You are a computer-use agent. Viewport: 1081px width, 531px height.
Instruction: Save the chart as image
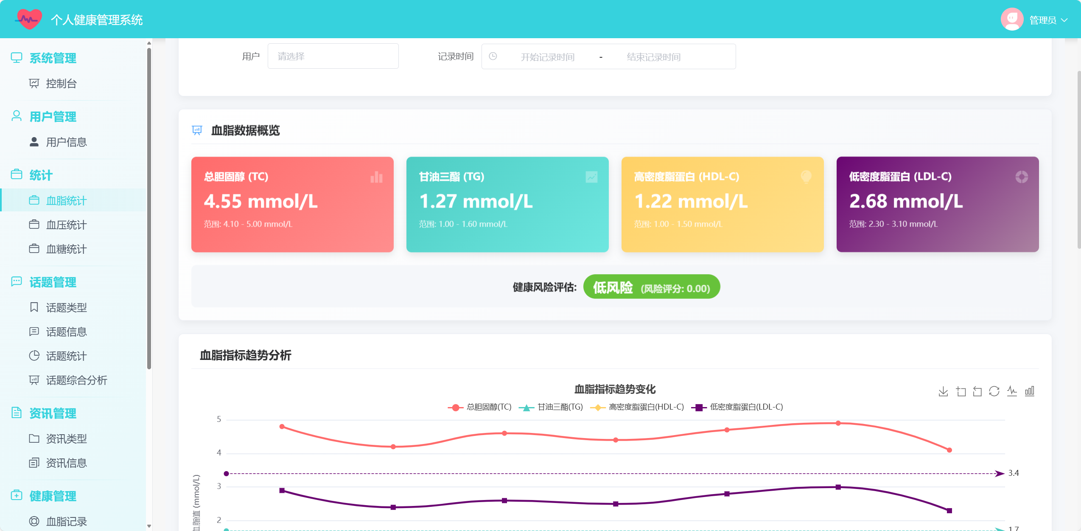click(x=943, y=391)
